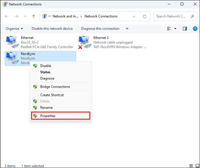This screenshot has height=168, width=200.
Task: Click the shield icon beside Rename
Action: [35, 107]
